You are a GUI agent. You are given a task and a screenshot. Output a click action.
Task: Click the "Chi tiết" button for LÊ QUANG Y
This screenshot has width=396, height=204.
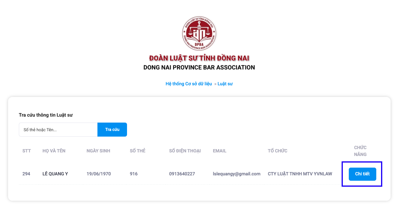point(362,174)
